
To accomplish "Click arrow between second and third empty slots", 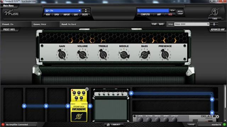I will click(x=46, y=106).
